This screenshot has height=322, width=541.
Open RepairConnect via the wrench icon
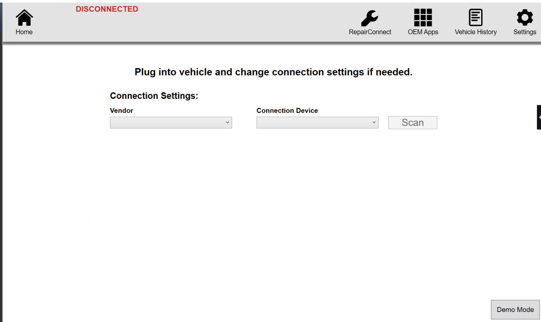tap(369, 18)
